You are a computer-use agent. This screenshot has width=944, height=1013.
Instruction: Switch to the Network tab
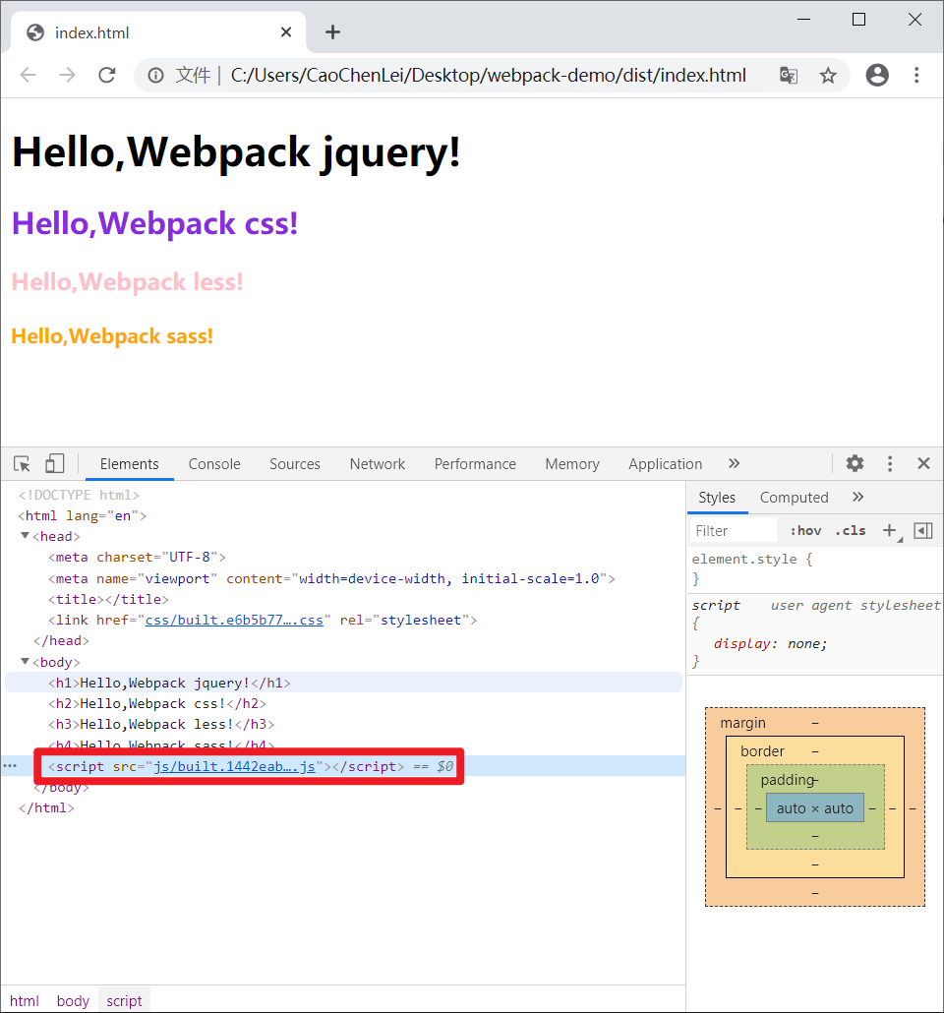[378, 464]
